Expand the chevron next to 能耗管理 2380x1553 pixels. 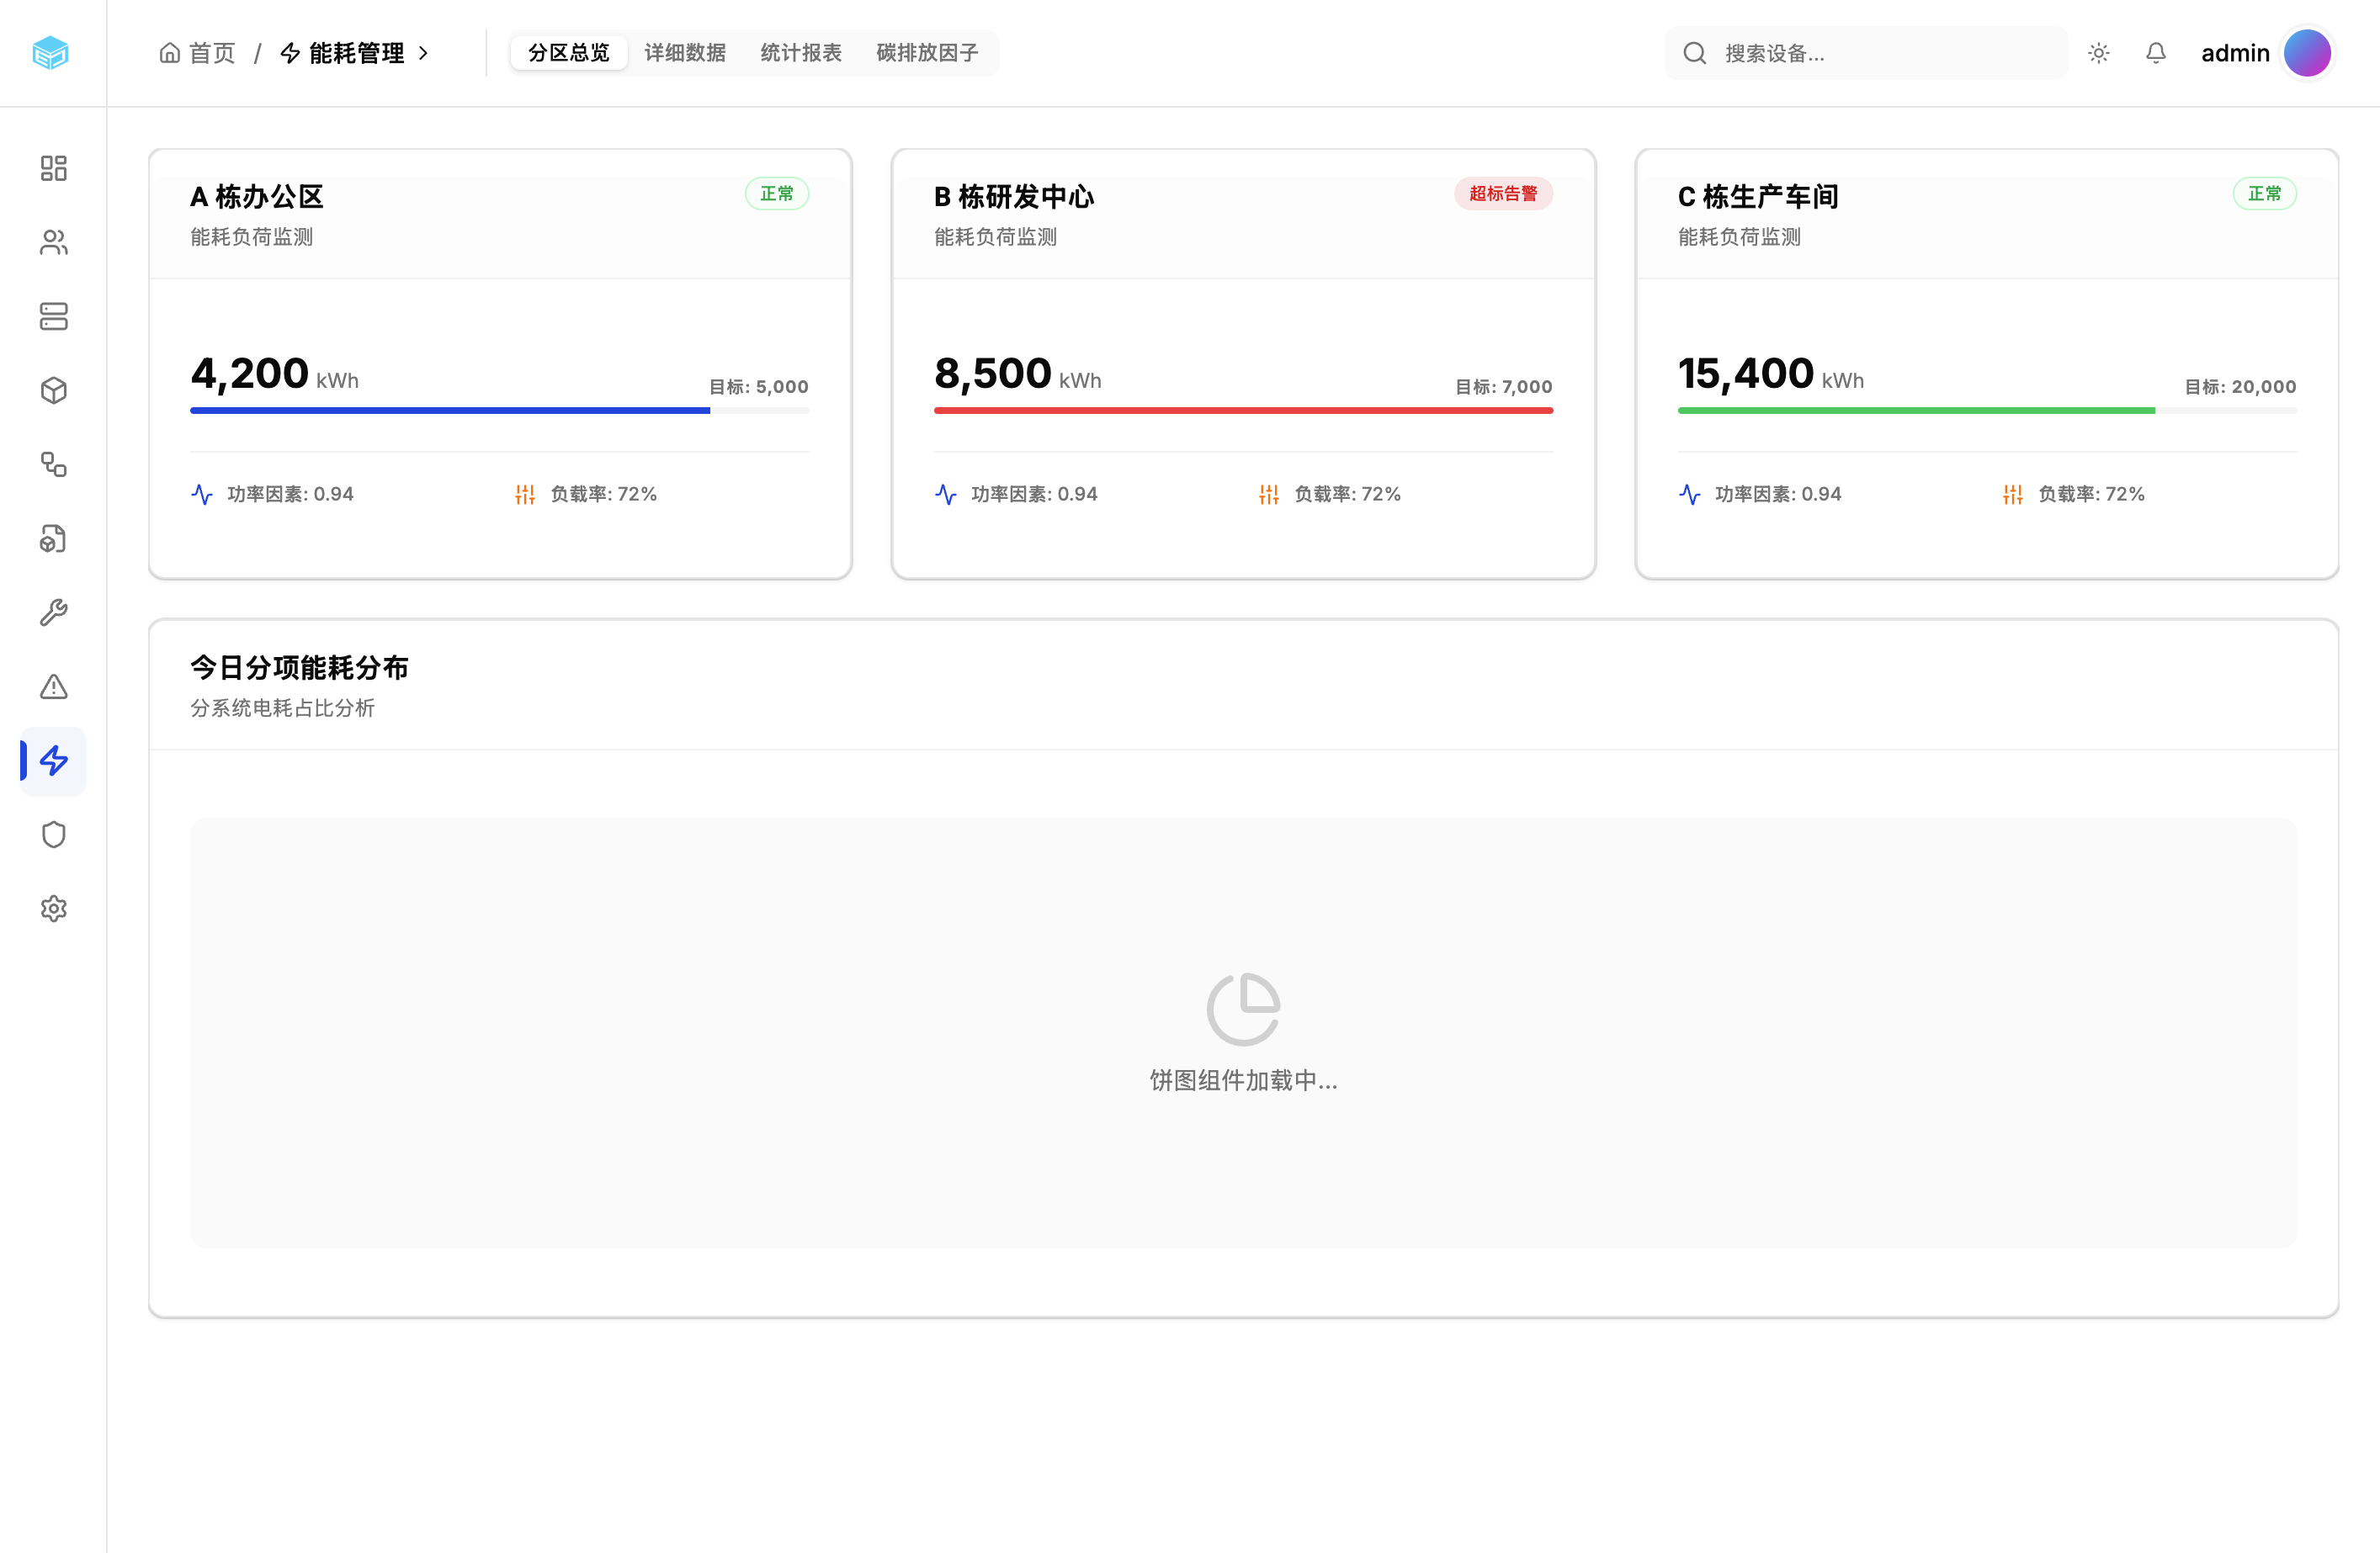423,53
